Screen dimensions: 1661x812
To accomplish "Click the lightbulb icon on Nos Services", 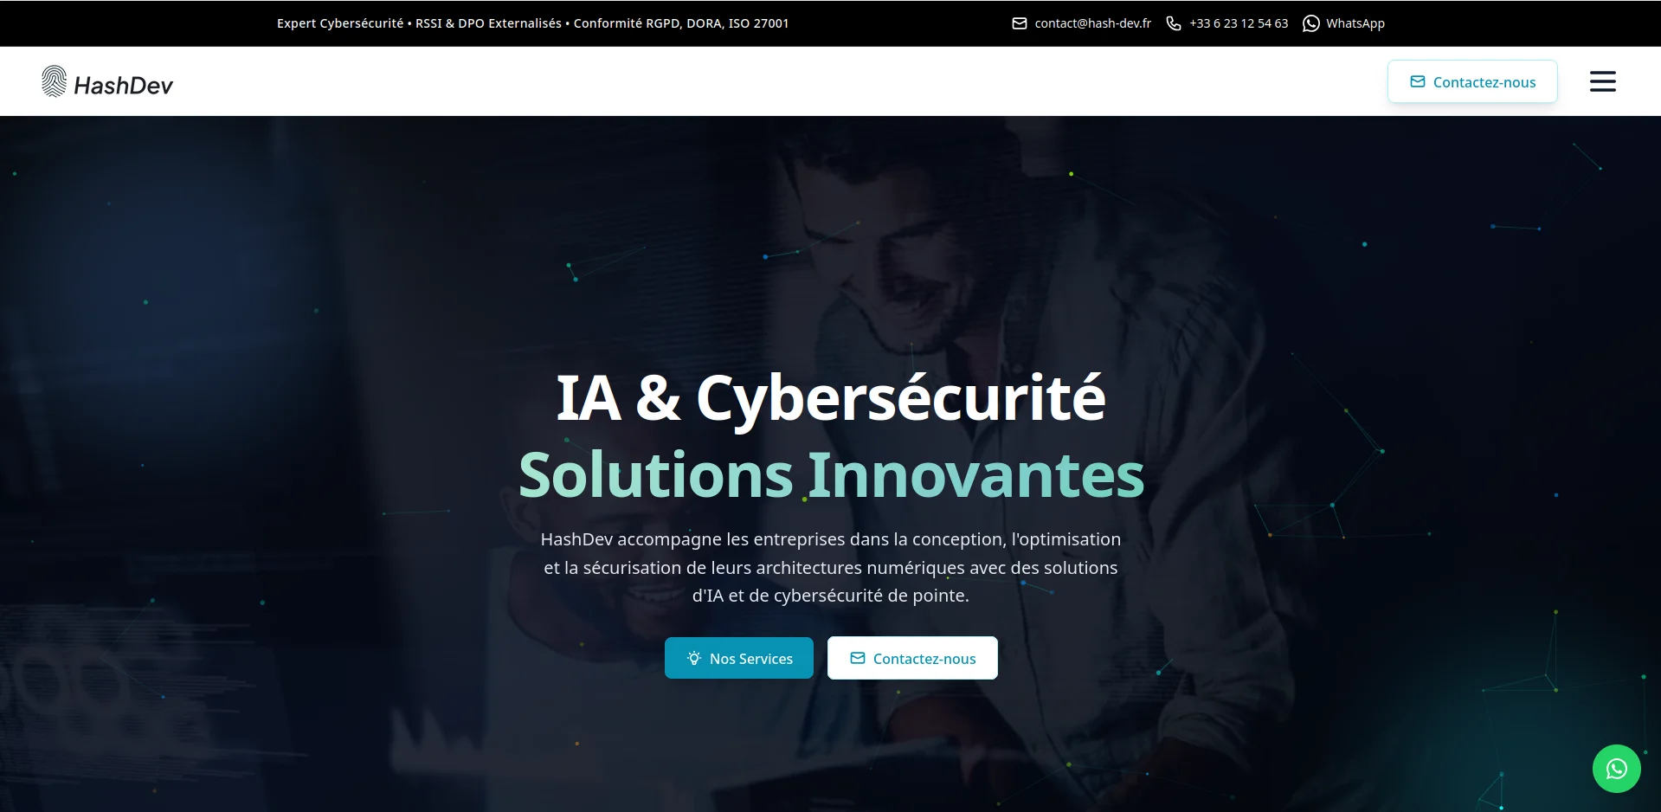I will 694,658.
